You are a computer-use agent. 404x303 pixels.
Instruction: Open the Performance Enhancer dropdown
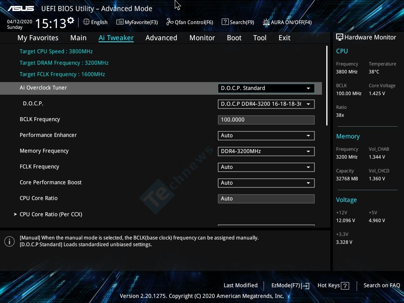pos(266,136)
